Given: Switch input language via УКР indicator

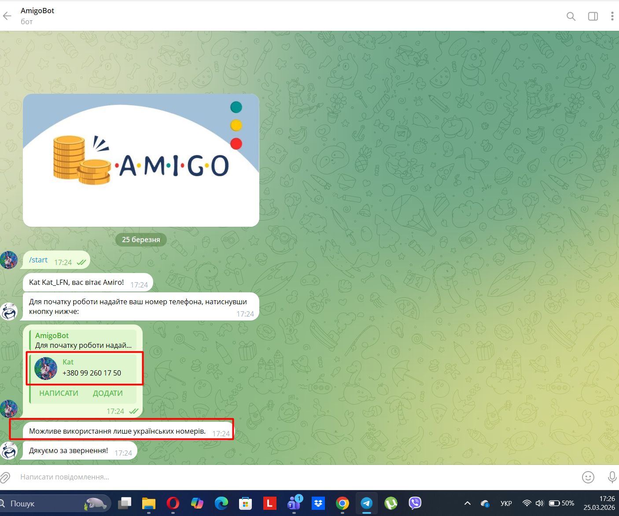Looking at the screenshot, I should [506, 503].
